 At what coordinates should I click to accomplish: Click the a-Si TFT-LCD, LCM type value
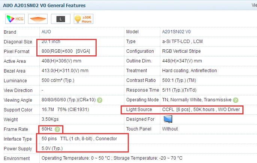coord(182,41)
